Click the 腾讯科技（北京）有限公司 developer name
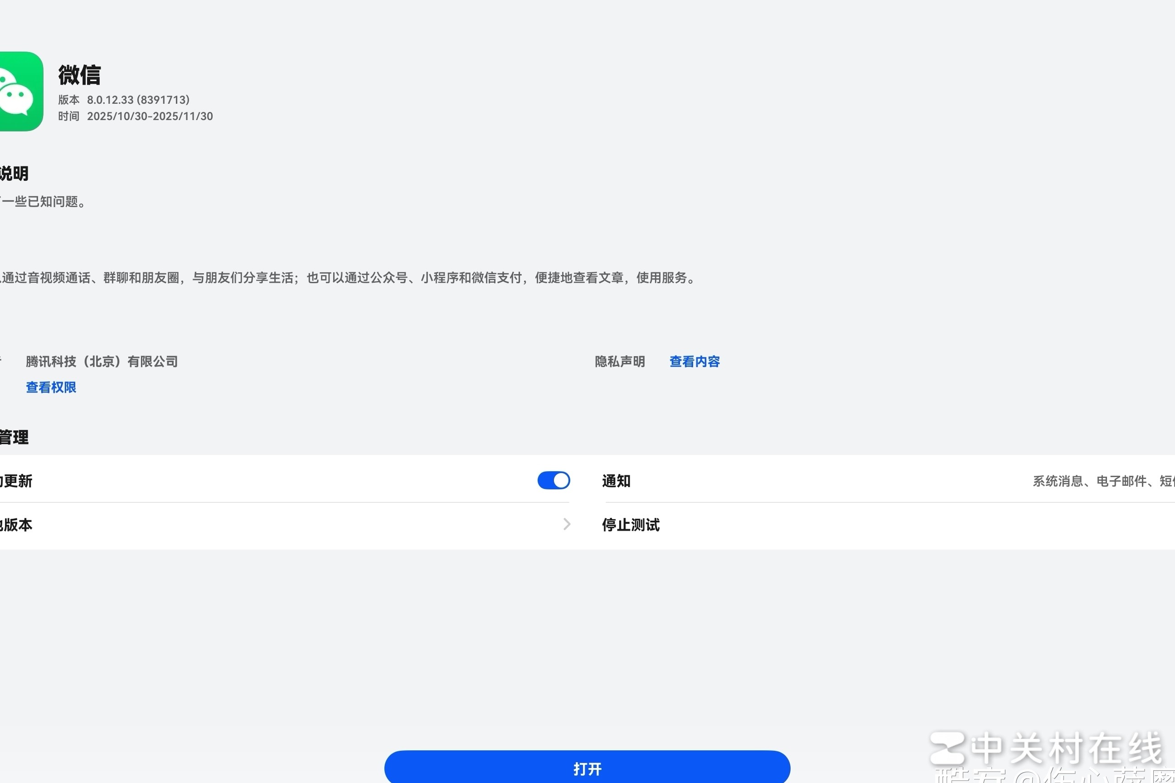The image size is (1175, 783). point(102,362)
